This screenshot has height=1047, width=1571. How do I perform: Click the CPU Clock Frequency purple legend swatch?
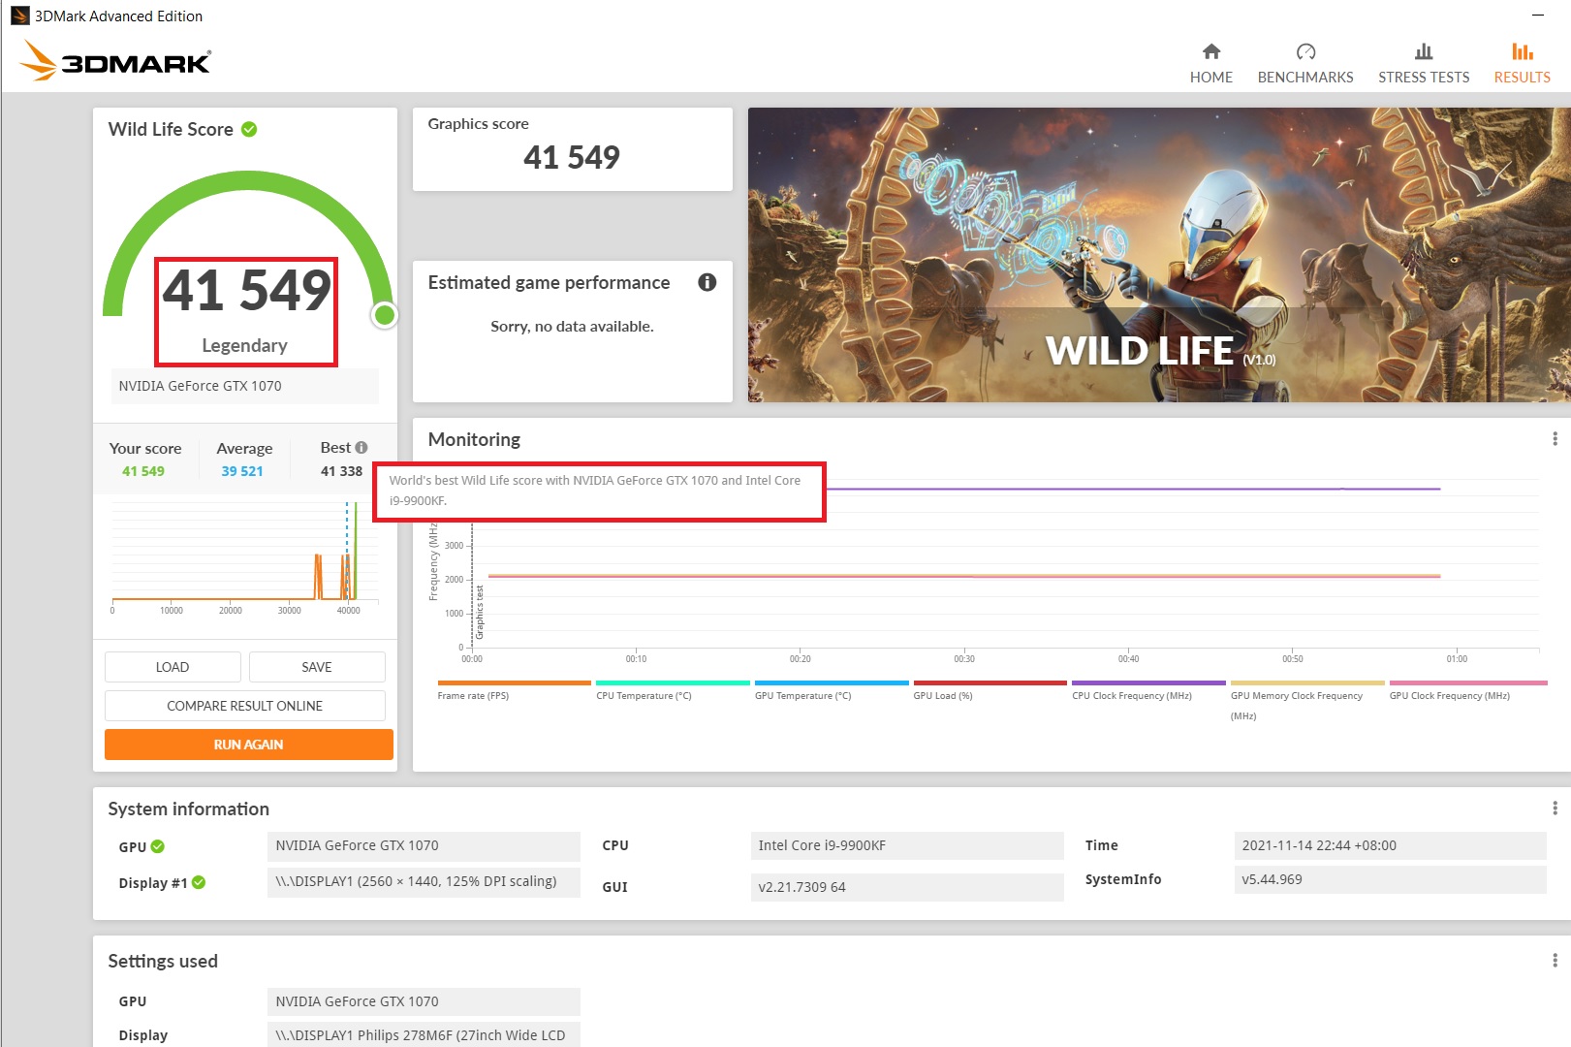point(1148,682)
